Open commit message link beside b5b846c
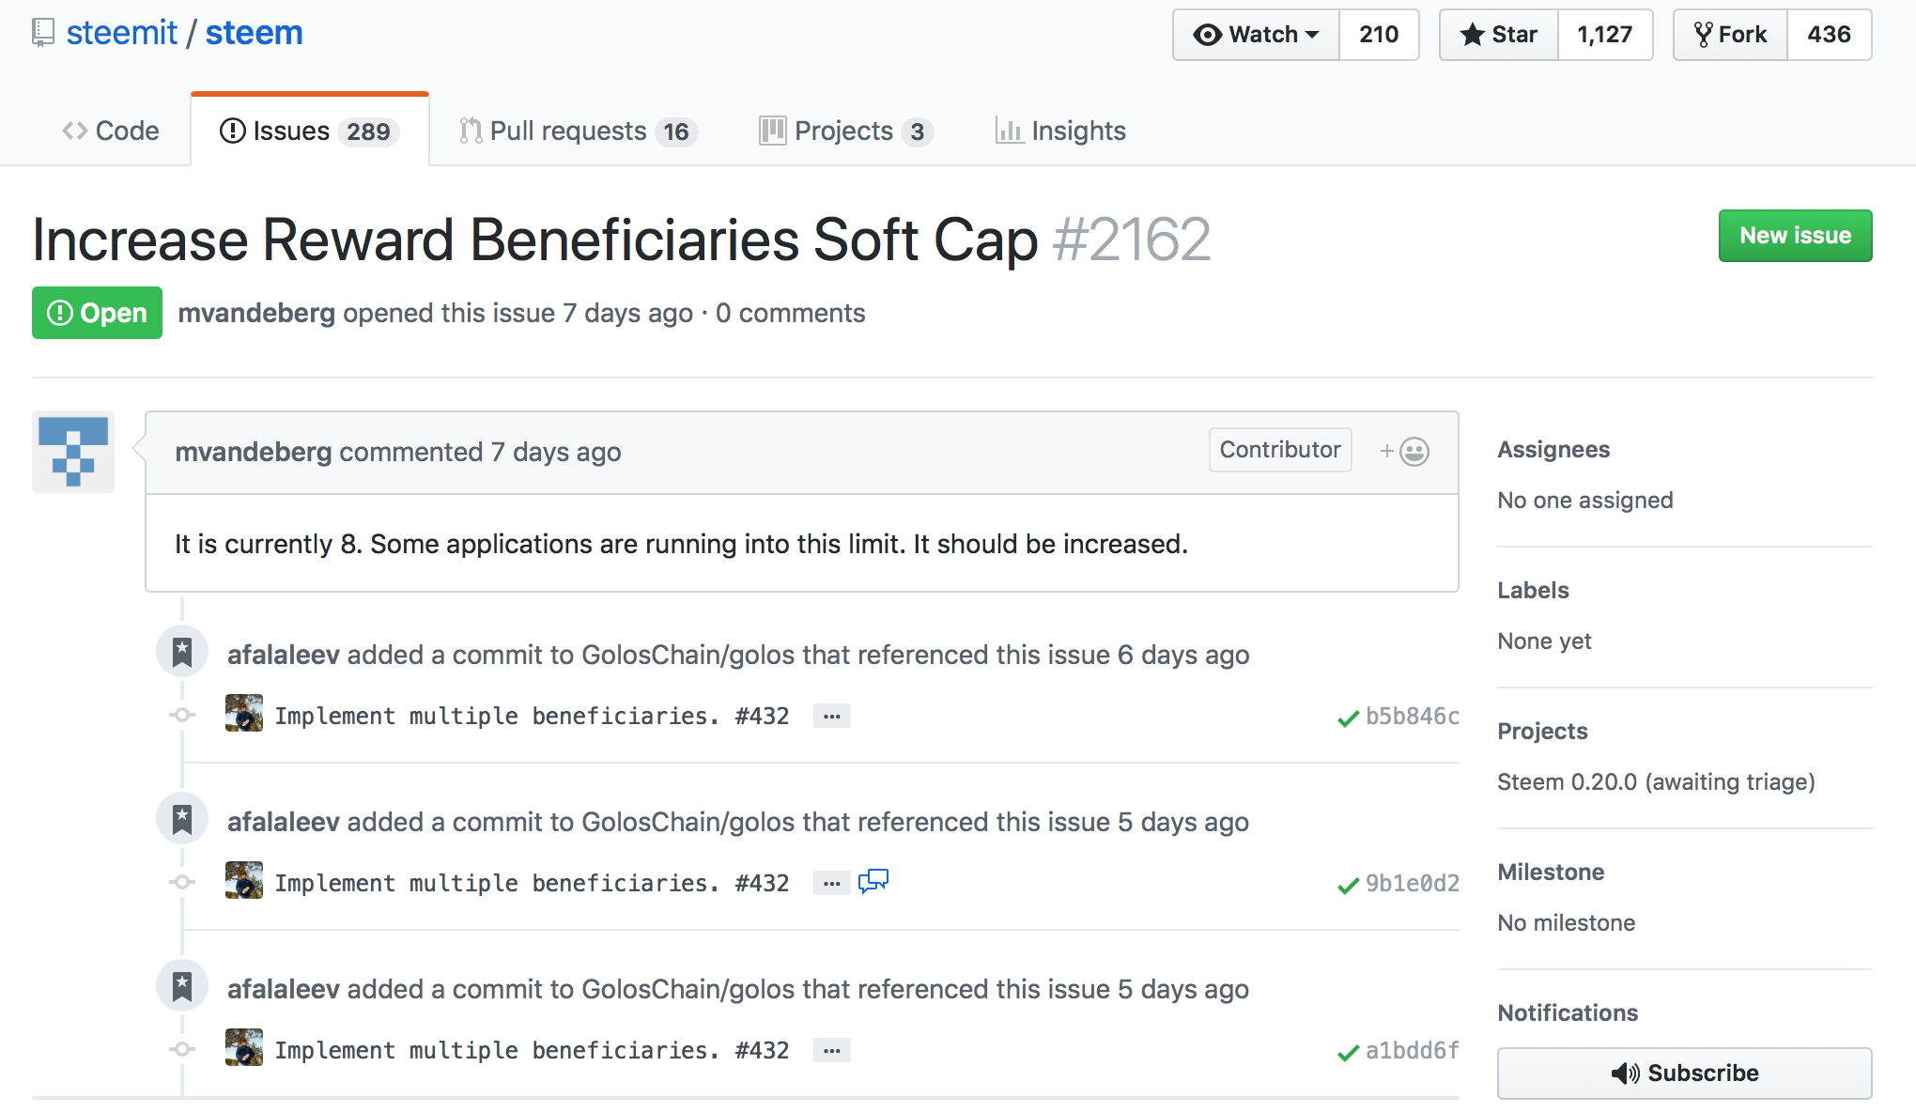The width and height of the screenshot is (1916, 1112). [x=532, y=716]
